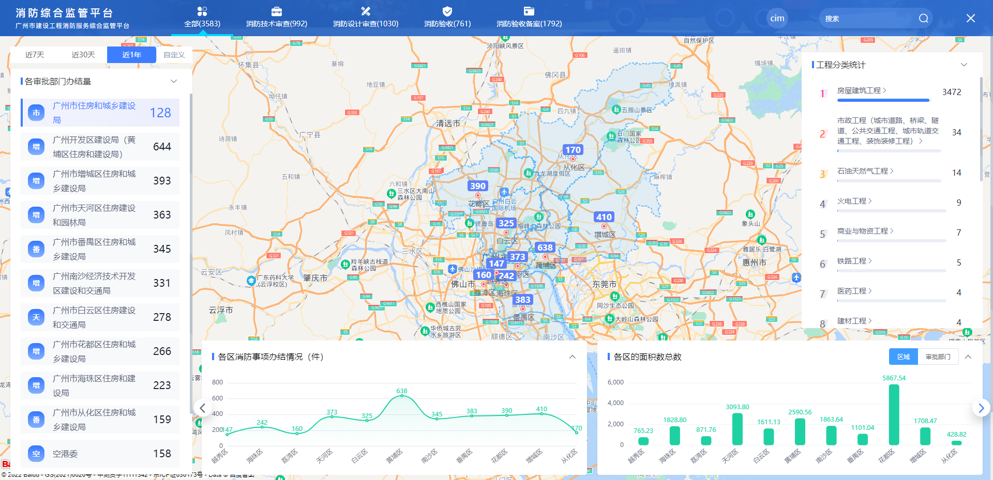Click the 天 badge beside 广州市白云区住房建设和交通局
Screen dimensions: 993x480
(36, 317)
